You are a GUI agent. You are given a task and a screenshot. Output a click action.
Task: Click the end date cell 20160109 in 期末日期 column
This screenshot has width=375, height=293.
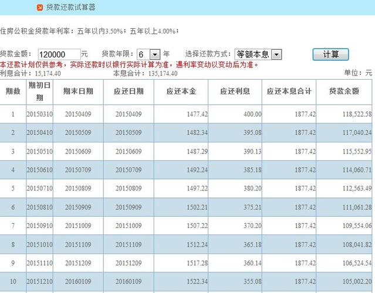tap(78, 281)
